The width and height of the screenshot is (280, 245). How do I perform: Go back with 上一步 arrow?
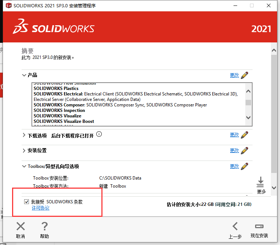point(235,226)
